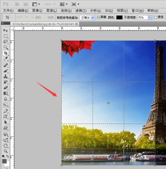This screenshot has width=166, height=169.
Task: Open the 图像(I) menu
Action: coord(37,11)
